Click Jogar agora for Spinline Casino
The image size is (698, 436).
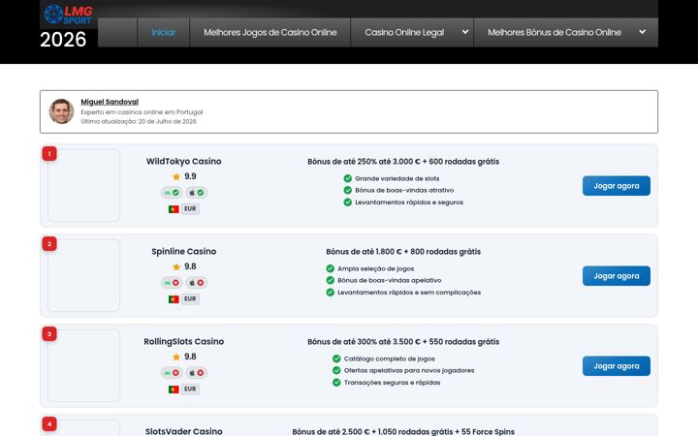point(617,276)
